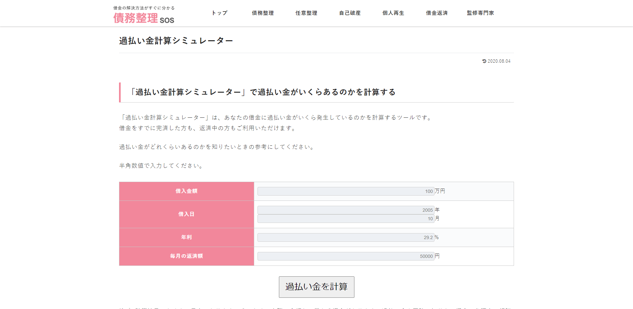Image resolution: width=633 pixels, height=309 pixels.
Task: Click the 毎月の返済額 label cell
Action: click(x=186, y=256)
